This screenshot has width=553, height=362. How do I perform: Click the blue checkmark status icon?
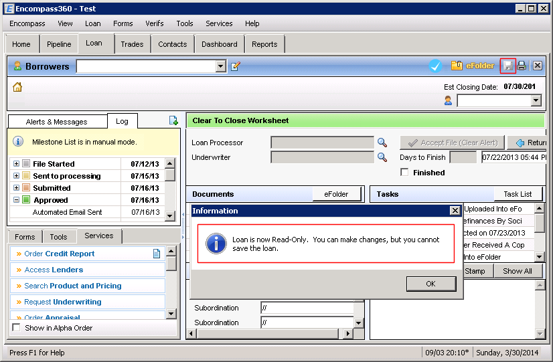click(435, 66)
